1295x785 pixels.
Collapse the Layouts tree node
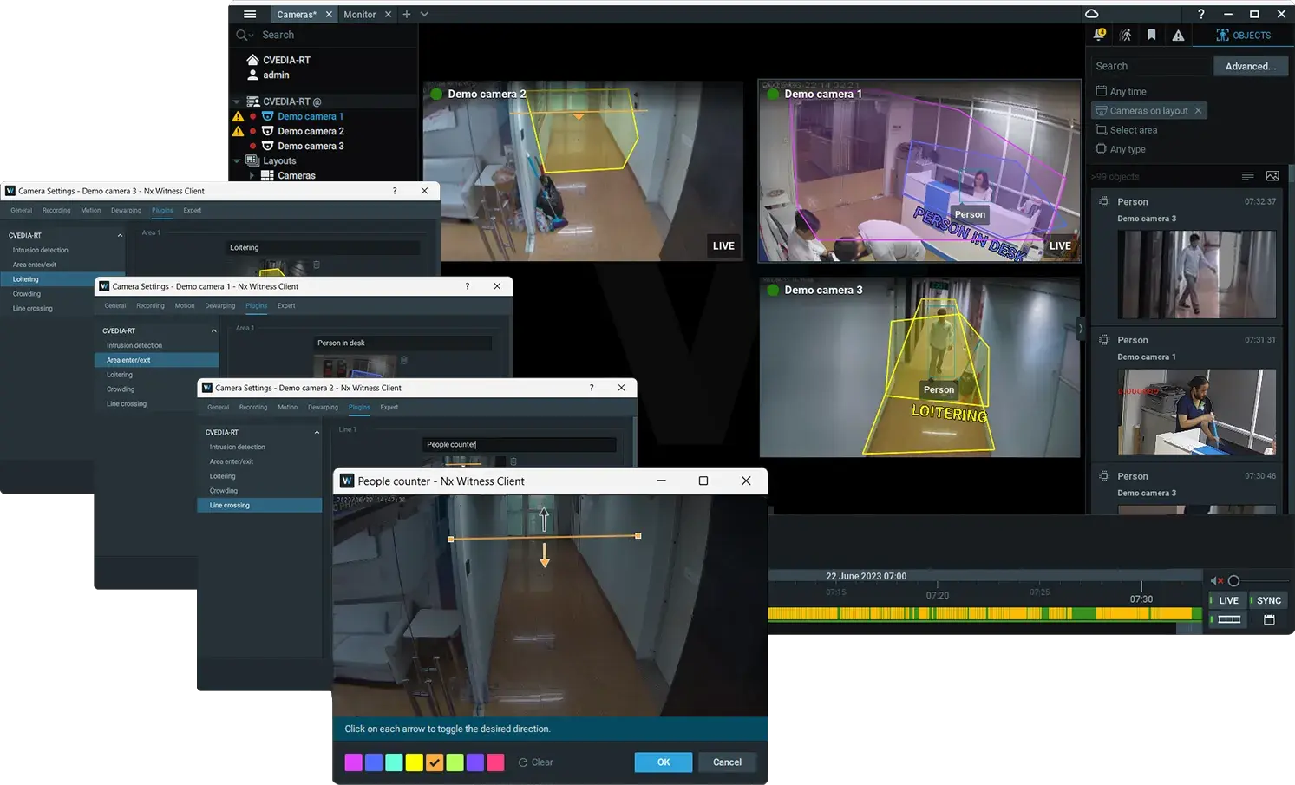pyautogui.click(x=237, y=160)
